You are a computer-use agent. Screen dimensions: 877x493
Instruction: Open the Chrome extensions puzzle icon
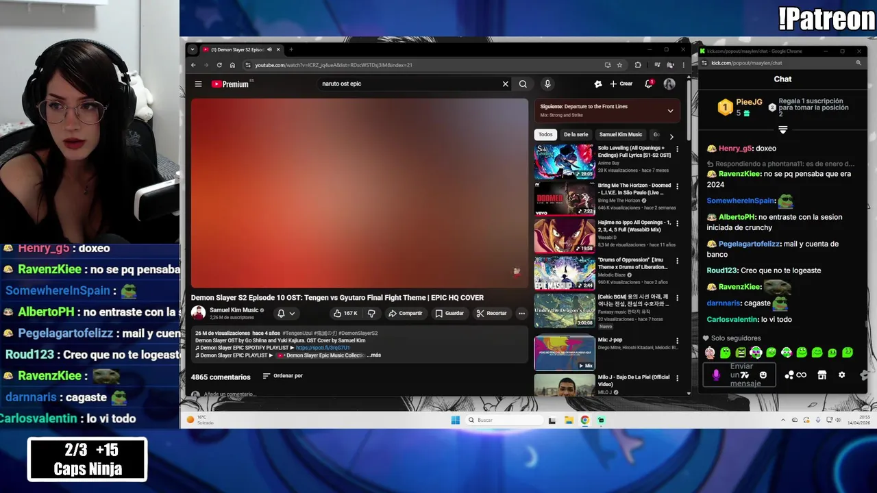click(638, 65)
